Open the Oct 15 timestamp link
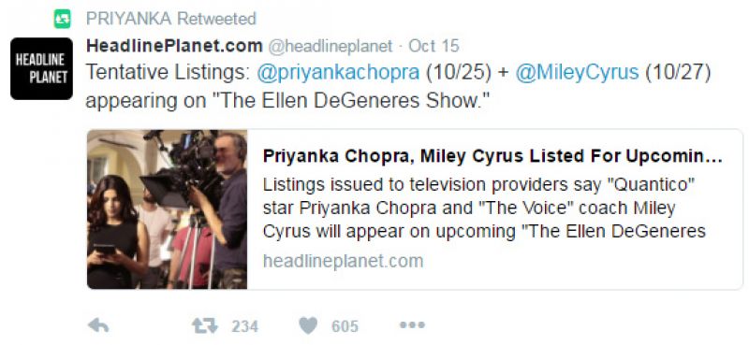Image resolution: width=749 pixels, height=345 pixels. click(433, 46)
